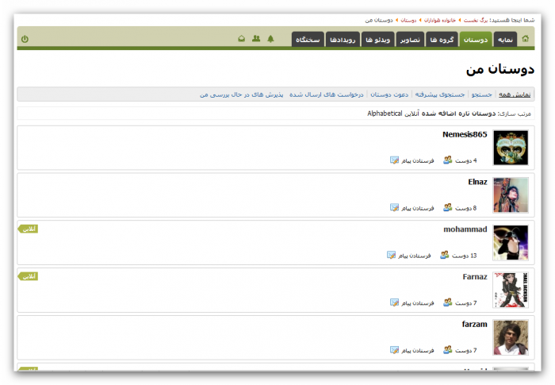Open the نمایه (profile) tab
555x385 pixels.
[x=506, y=40]
